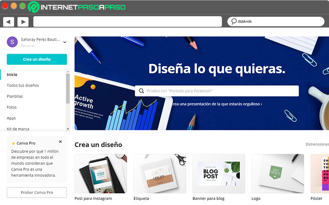Click the sidebar scroll up arrow
Image resolution: width=329 pixels, height=205 pixels.
click(68, 72)
